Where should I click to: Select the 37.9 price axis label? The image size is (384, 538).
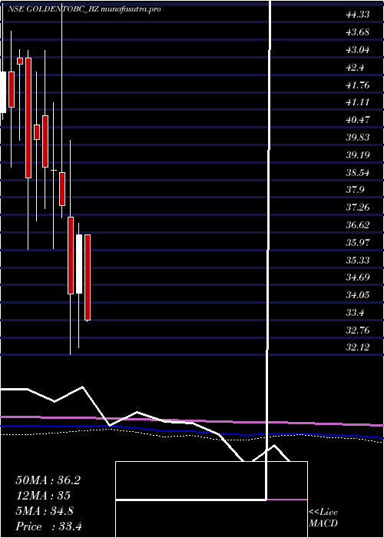(x=355, y=190)
